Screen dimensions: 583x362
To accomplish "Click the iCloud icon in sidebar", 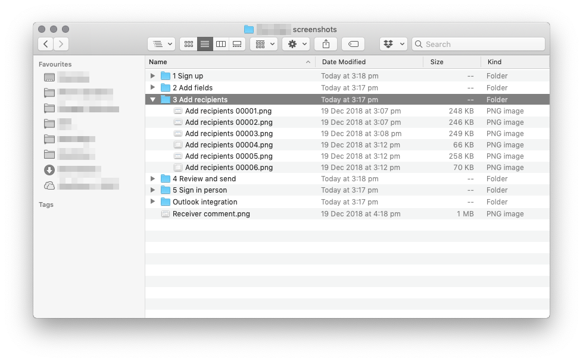I will pos(49,185).
